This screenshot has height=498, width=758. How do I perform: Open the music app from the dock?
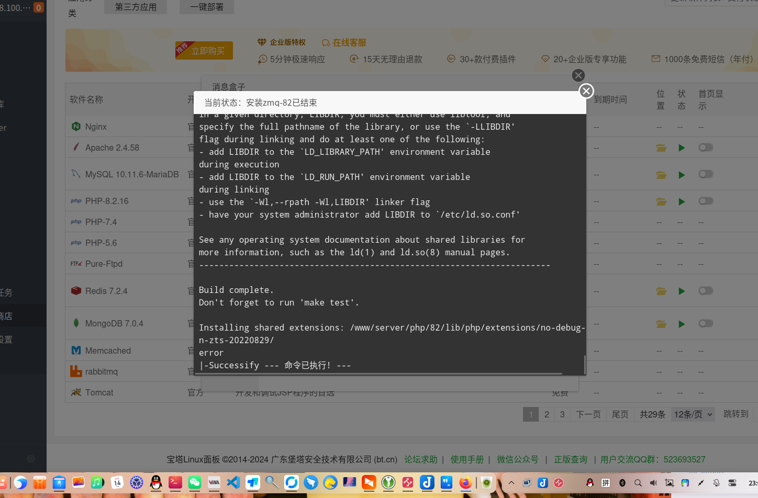[x=98, y=482]
